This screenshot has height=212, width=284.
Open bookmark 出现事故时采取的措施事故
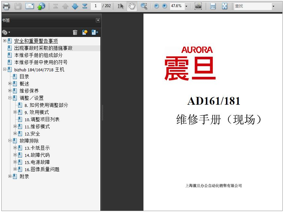tap(43, 48)
